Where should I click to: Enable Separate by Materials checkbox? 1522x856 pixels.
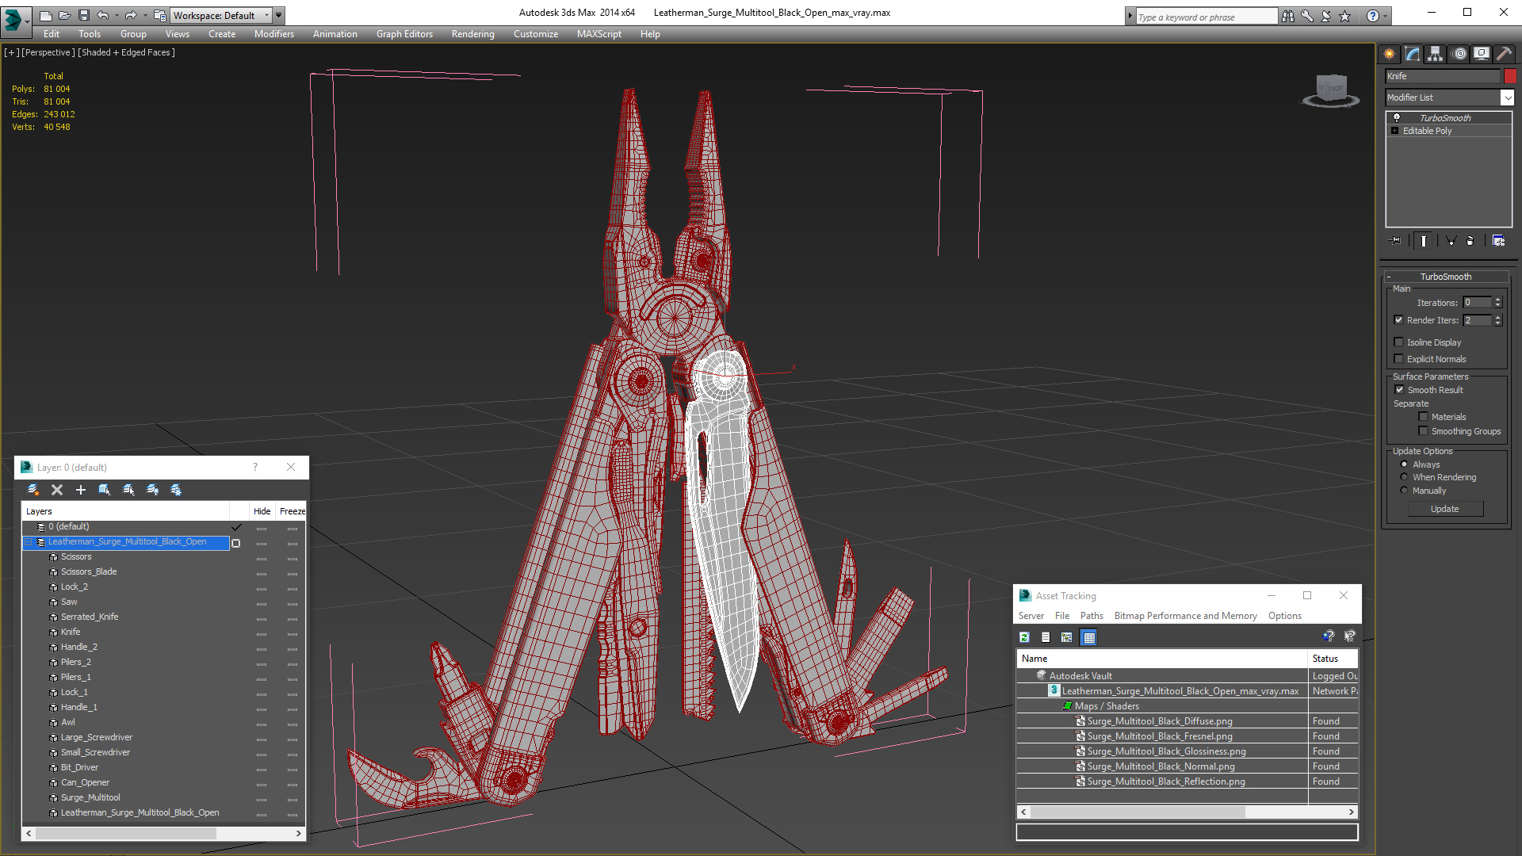[1424, 417]
